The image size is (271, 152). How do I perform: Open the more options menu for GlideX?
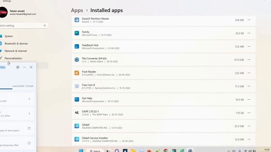(x=249, y=126)
